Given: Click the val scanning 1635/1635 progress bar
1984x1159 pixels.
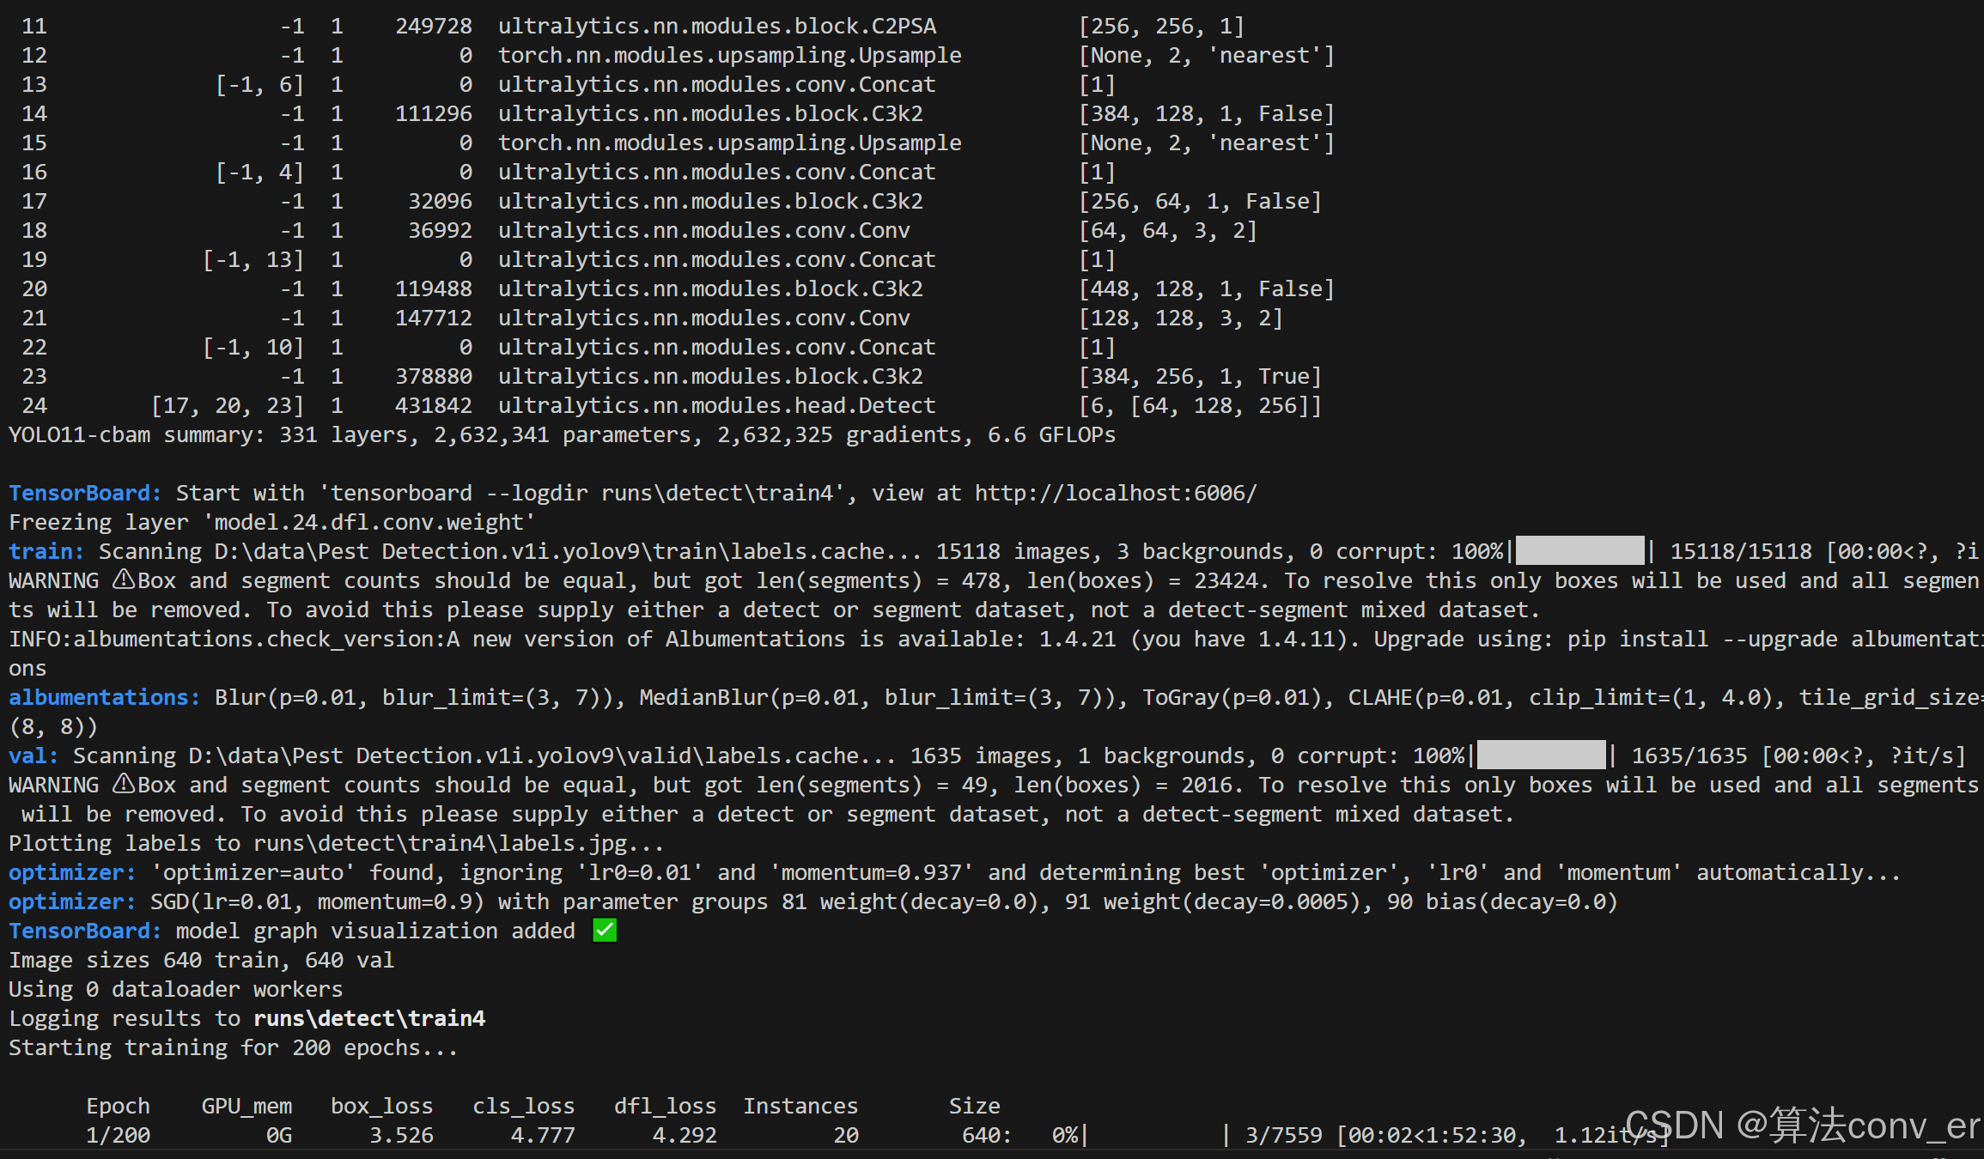Looking at the screenshot, I should (x=1541, y=755).
